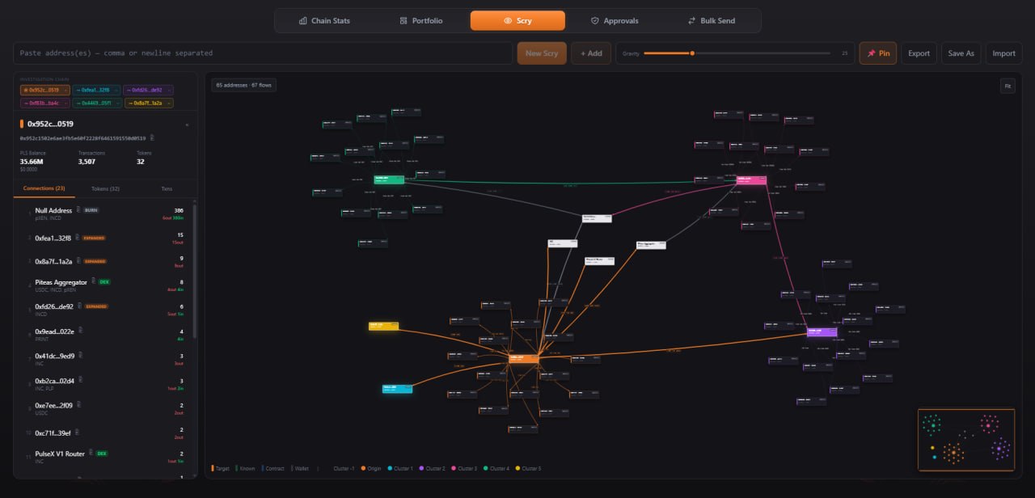Click the Save As button
The image size is (1035, 498).
point(961,53)
